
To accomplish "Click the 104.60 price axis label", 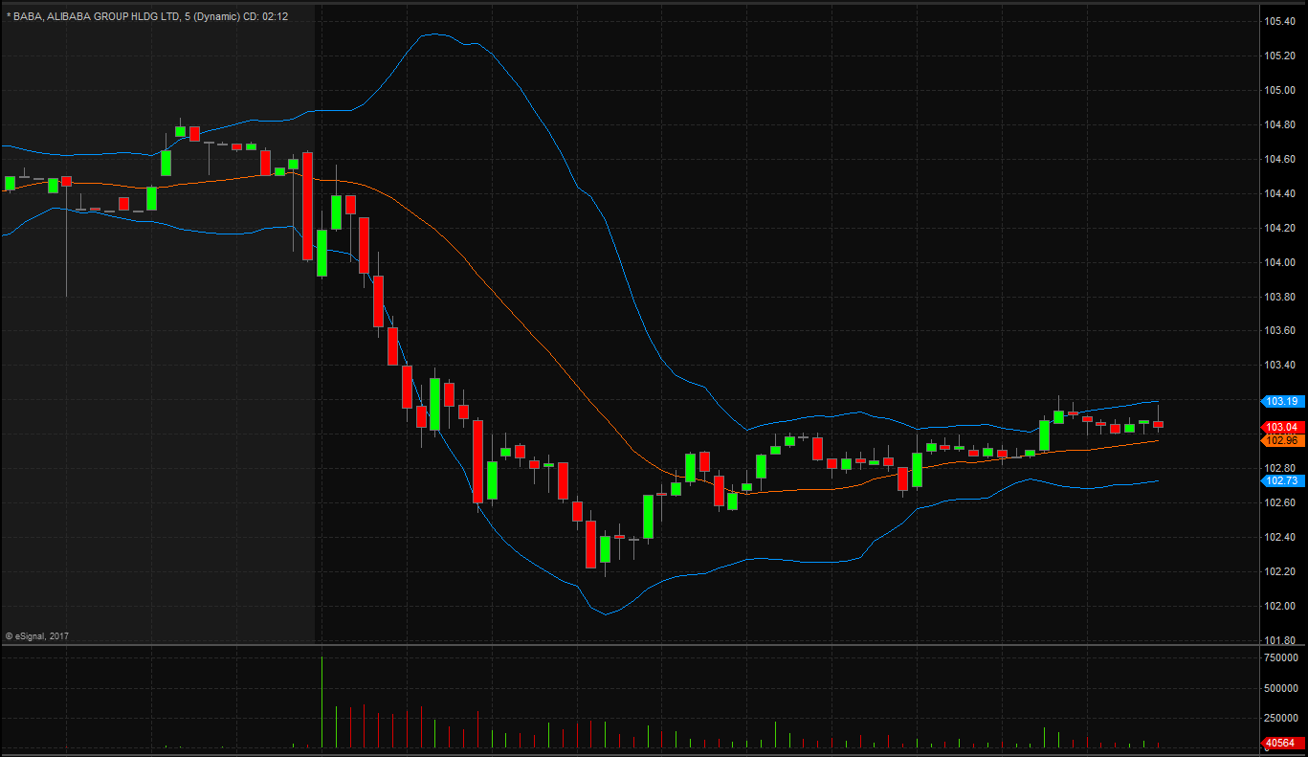I will click(1280, 159).
